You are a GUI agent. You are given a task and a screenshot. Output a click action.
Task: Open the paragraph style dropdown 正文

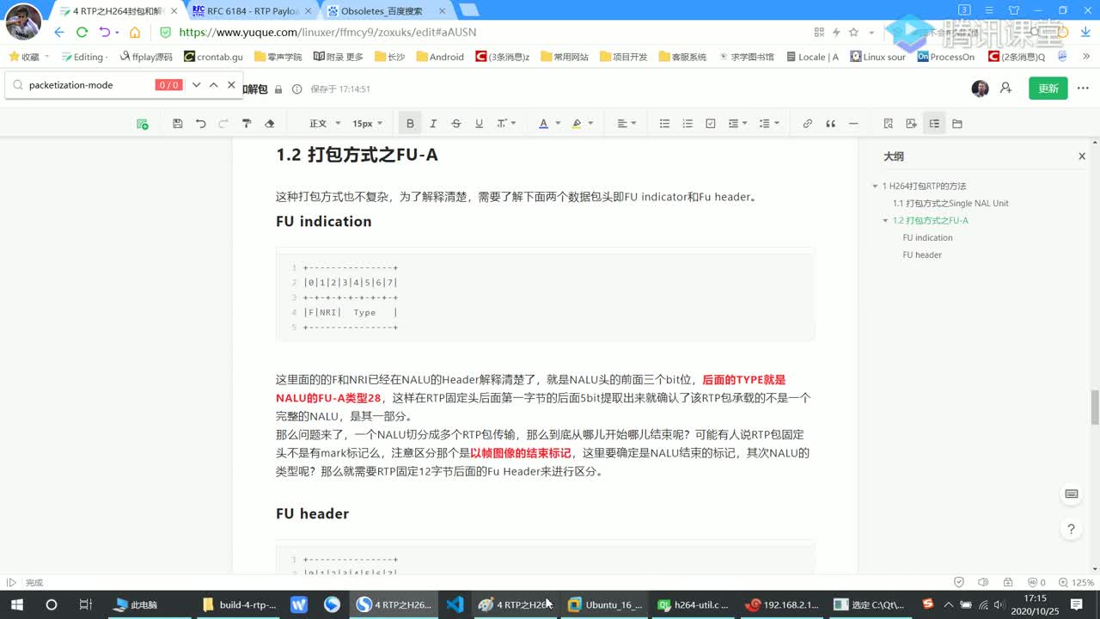click(x=325, y=124)
